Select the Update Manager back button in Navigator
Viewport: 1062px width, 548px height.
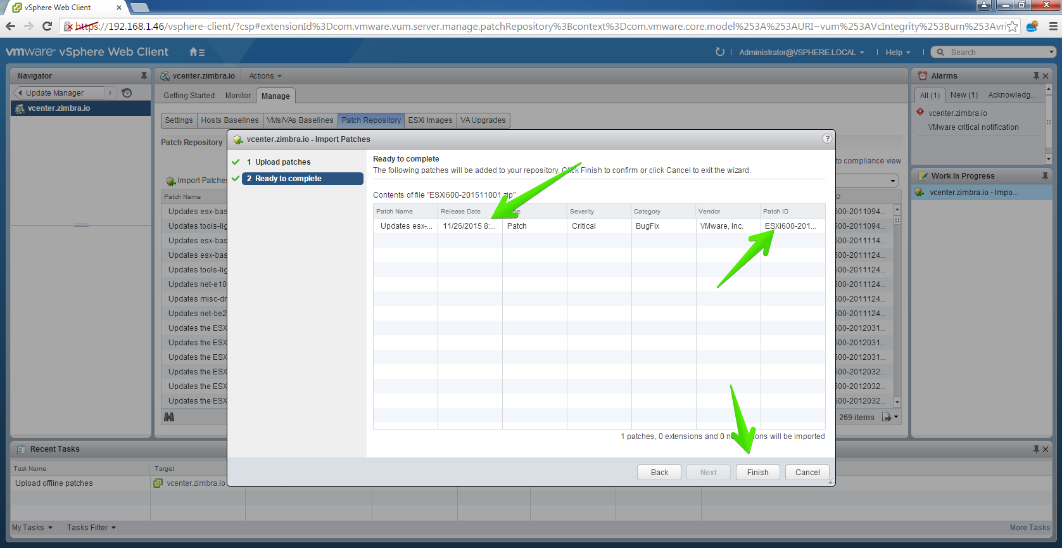point(58,92)
